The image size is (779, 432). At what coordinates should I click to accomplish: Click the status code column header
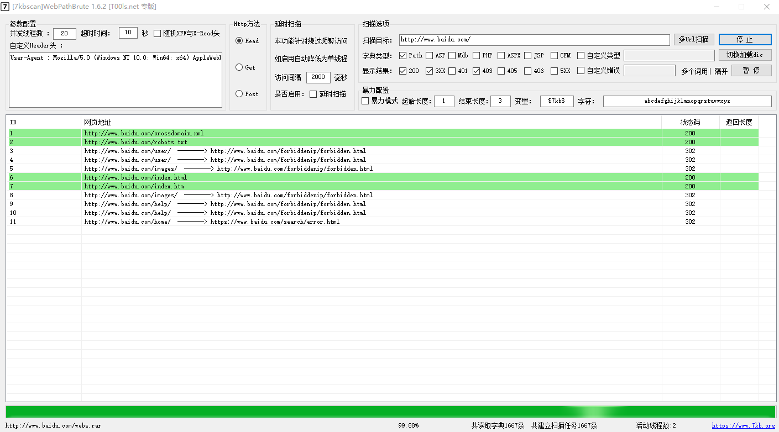691,122
